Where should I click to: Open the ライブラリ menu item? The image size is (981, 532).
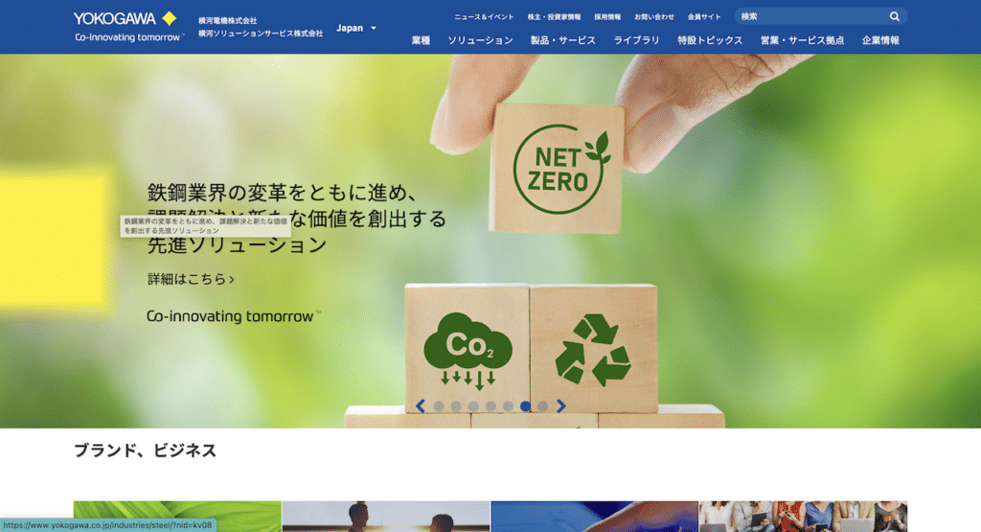[636, 40]
